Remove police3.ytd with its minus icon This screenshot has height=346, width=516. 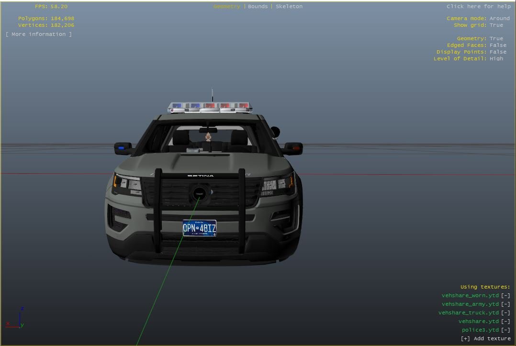[505, 330]
